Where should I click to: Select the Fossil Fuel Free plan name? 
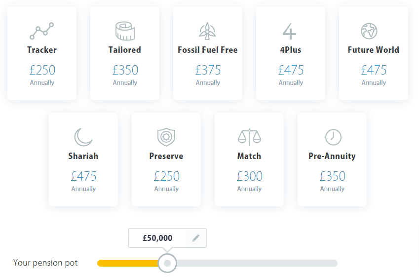point(208,50)
